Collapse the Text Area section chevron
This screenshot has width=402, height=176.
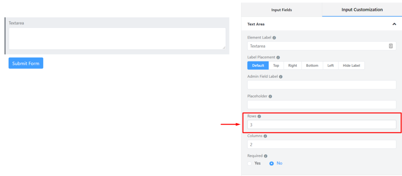pyautogui.click(x=394, y=24)
